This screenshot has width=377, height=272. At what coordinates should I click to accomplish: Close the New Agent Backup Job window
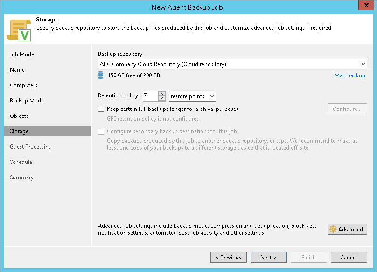coord(364,6)
